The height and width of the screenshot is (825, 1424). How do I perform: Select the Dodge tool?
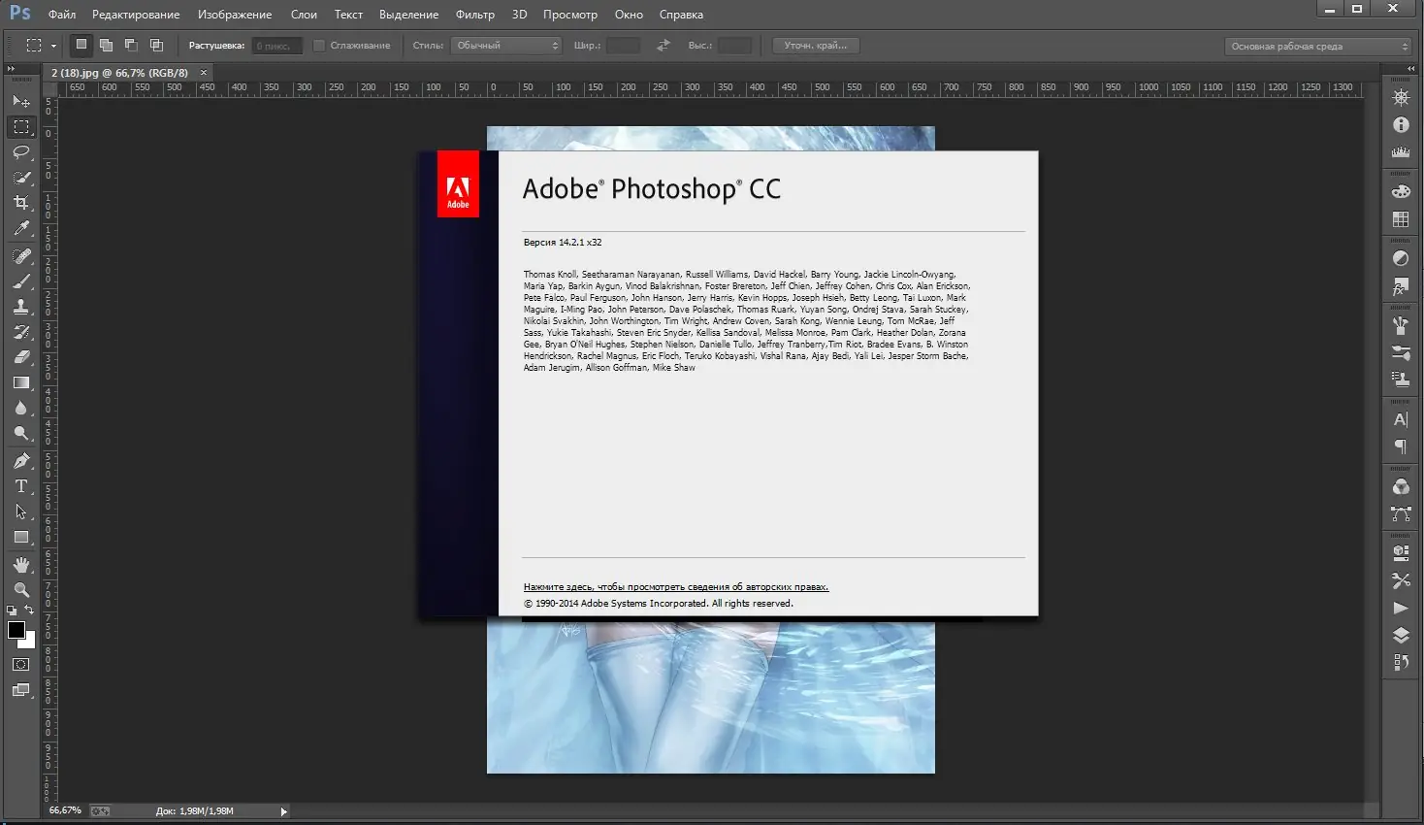click(21, 433)
